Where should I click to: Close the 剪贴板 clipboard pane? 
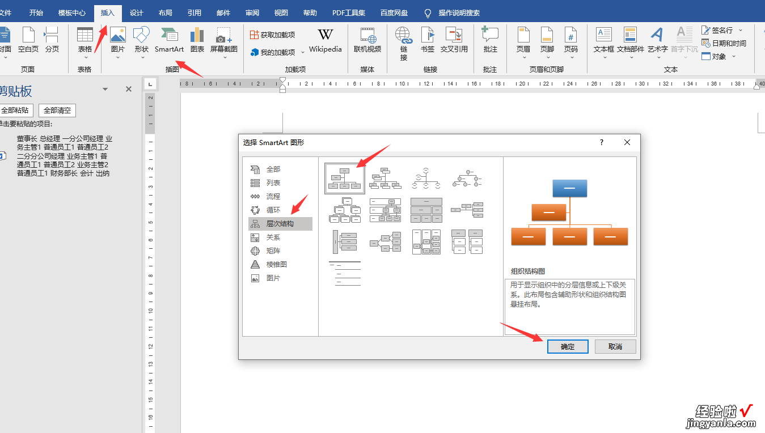click(129, 89)
